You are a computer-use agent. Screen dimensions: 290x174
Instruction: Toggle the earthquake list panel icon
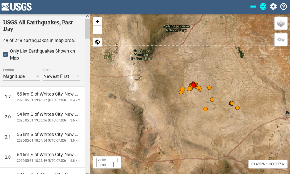point(253,7)
